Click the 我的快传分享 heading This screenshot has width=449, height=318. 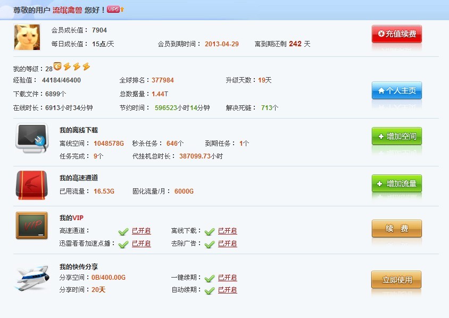coord(79,267)
